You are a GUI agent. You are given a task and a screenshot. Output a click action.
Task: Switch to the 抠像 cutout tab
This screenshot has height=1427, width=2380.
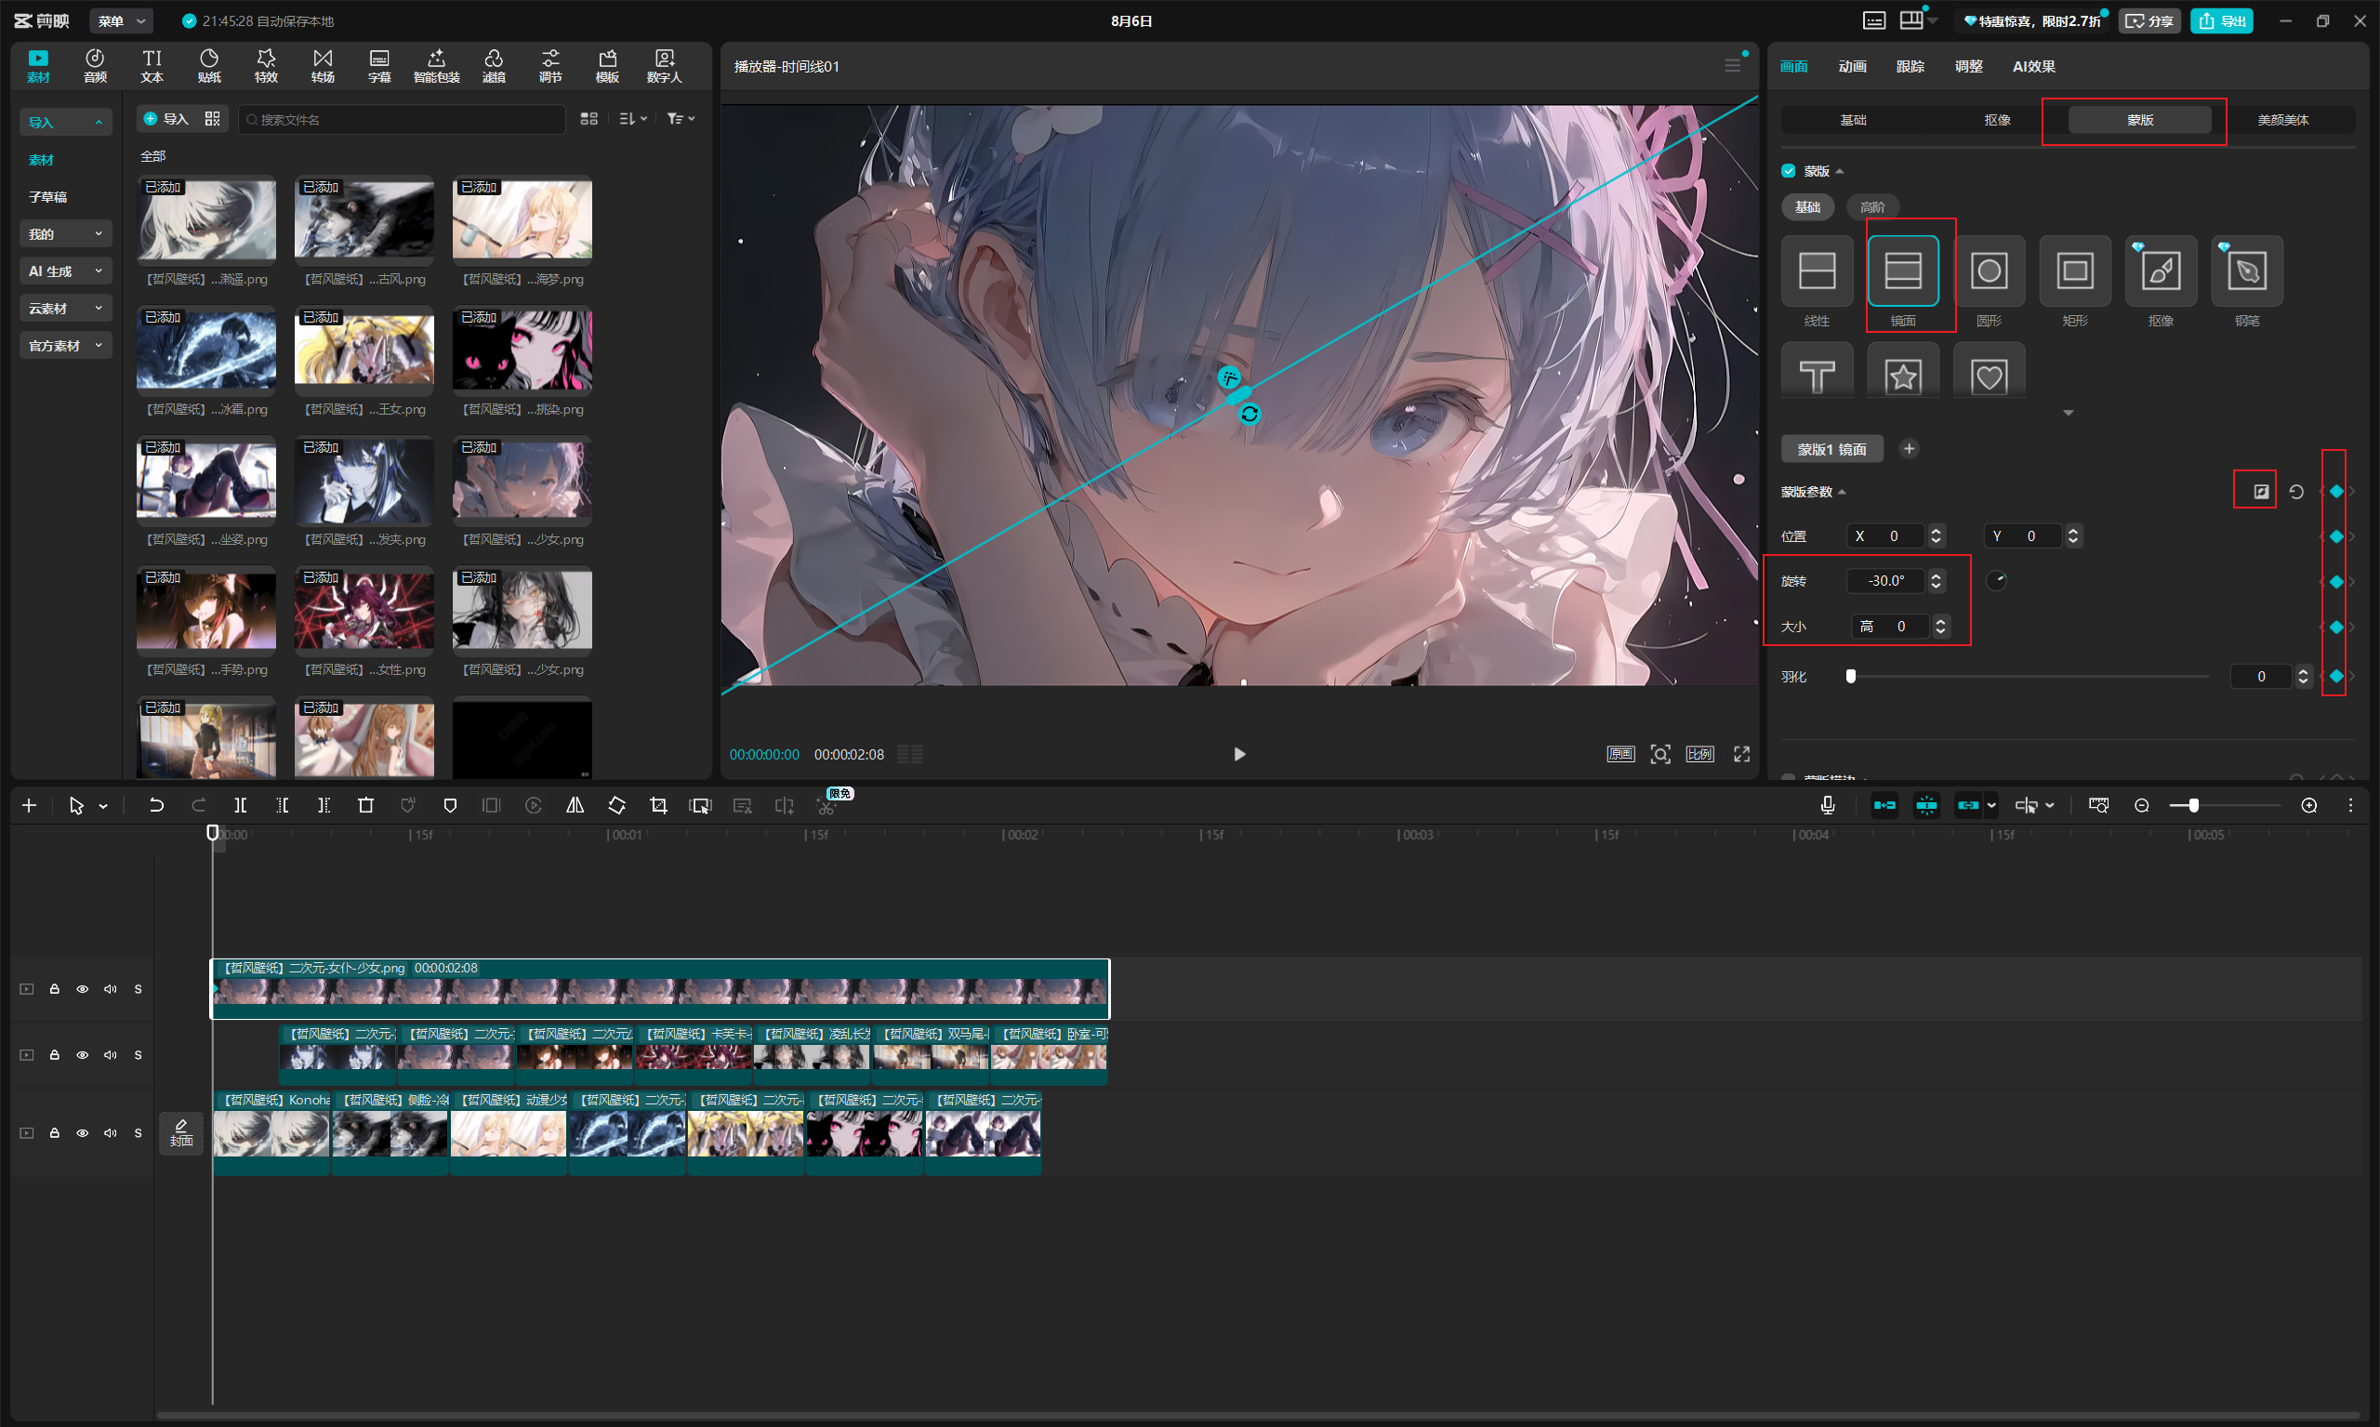tap(1997, 119)
